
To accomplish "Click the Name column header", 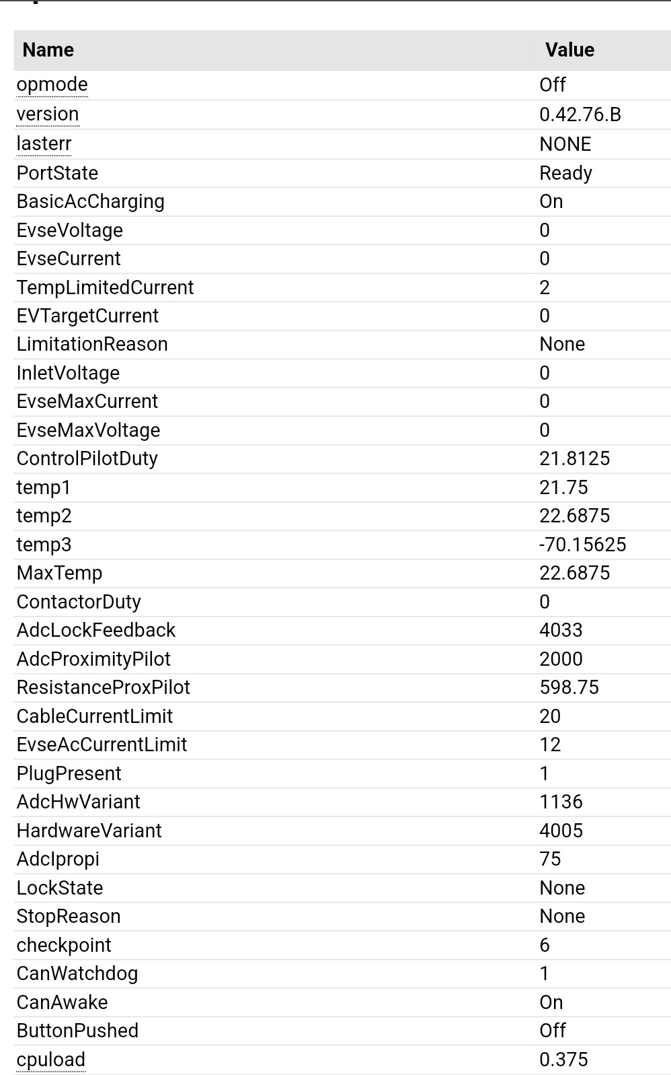I will click(48, 50).
